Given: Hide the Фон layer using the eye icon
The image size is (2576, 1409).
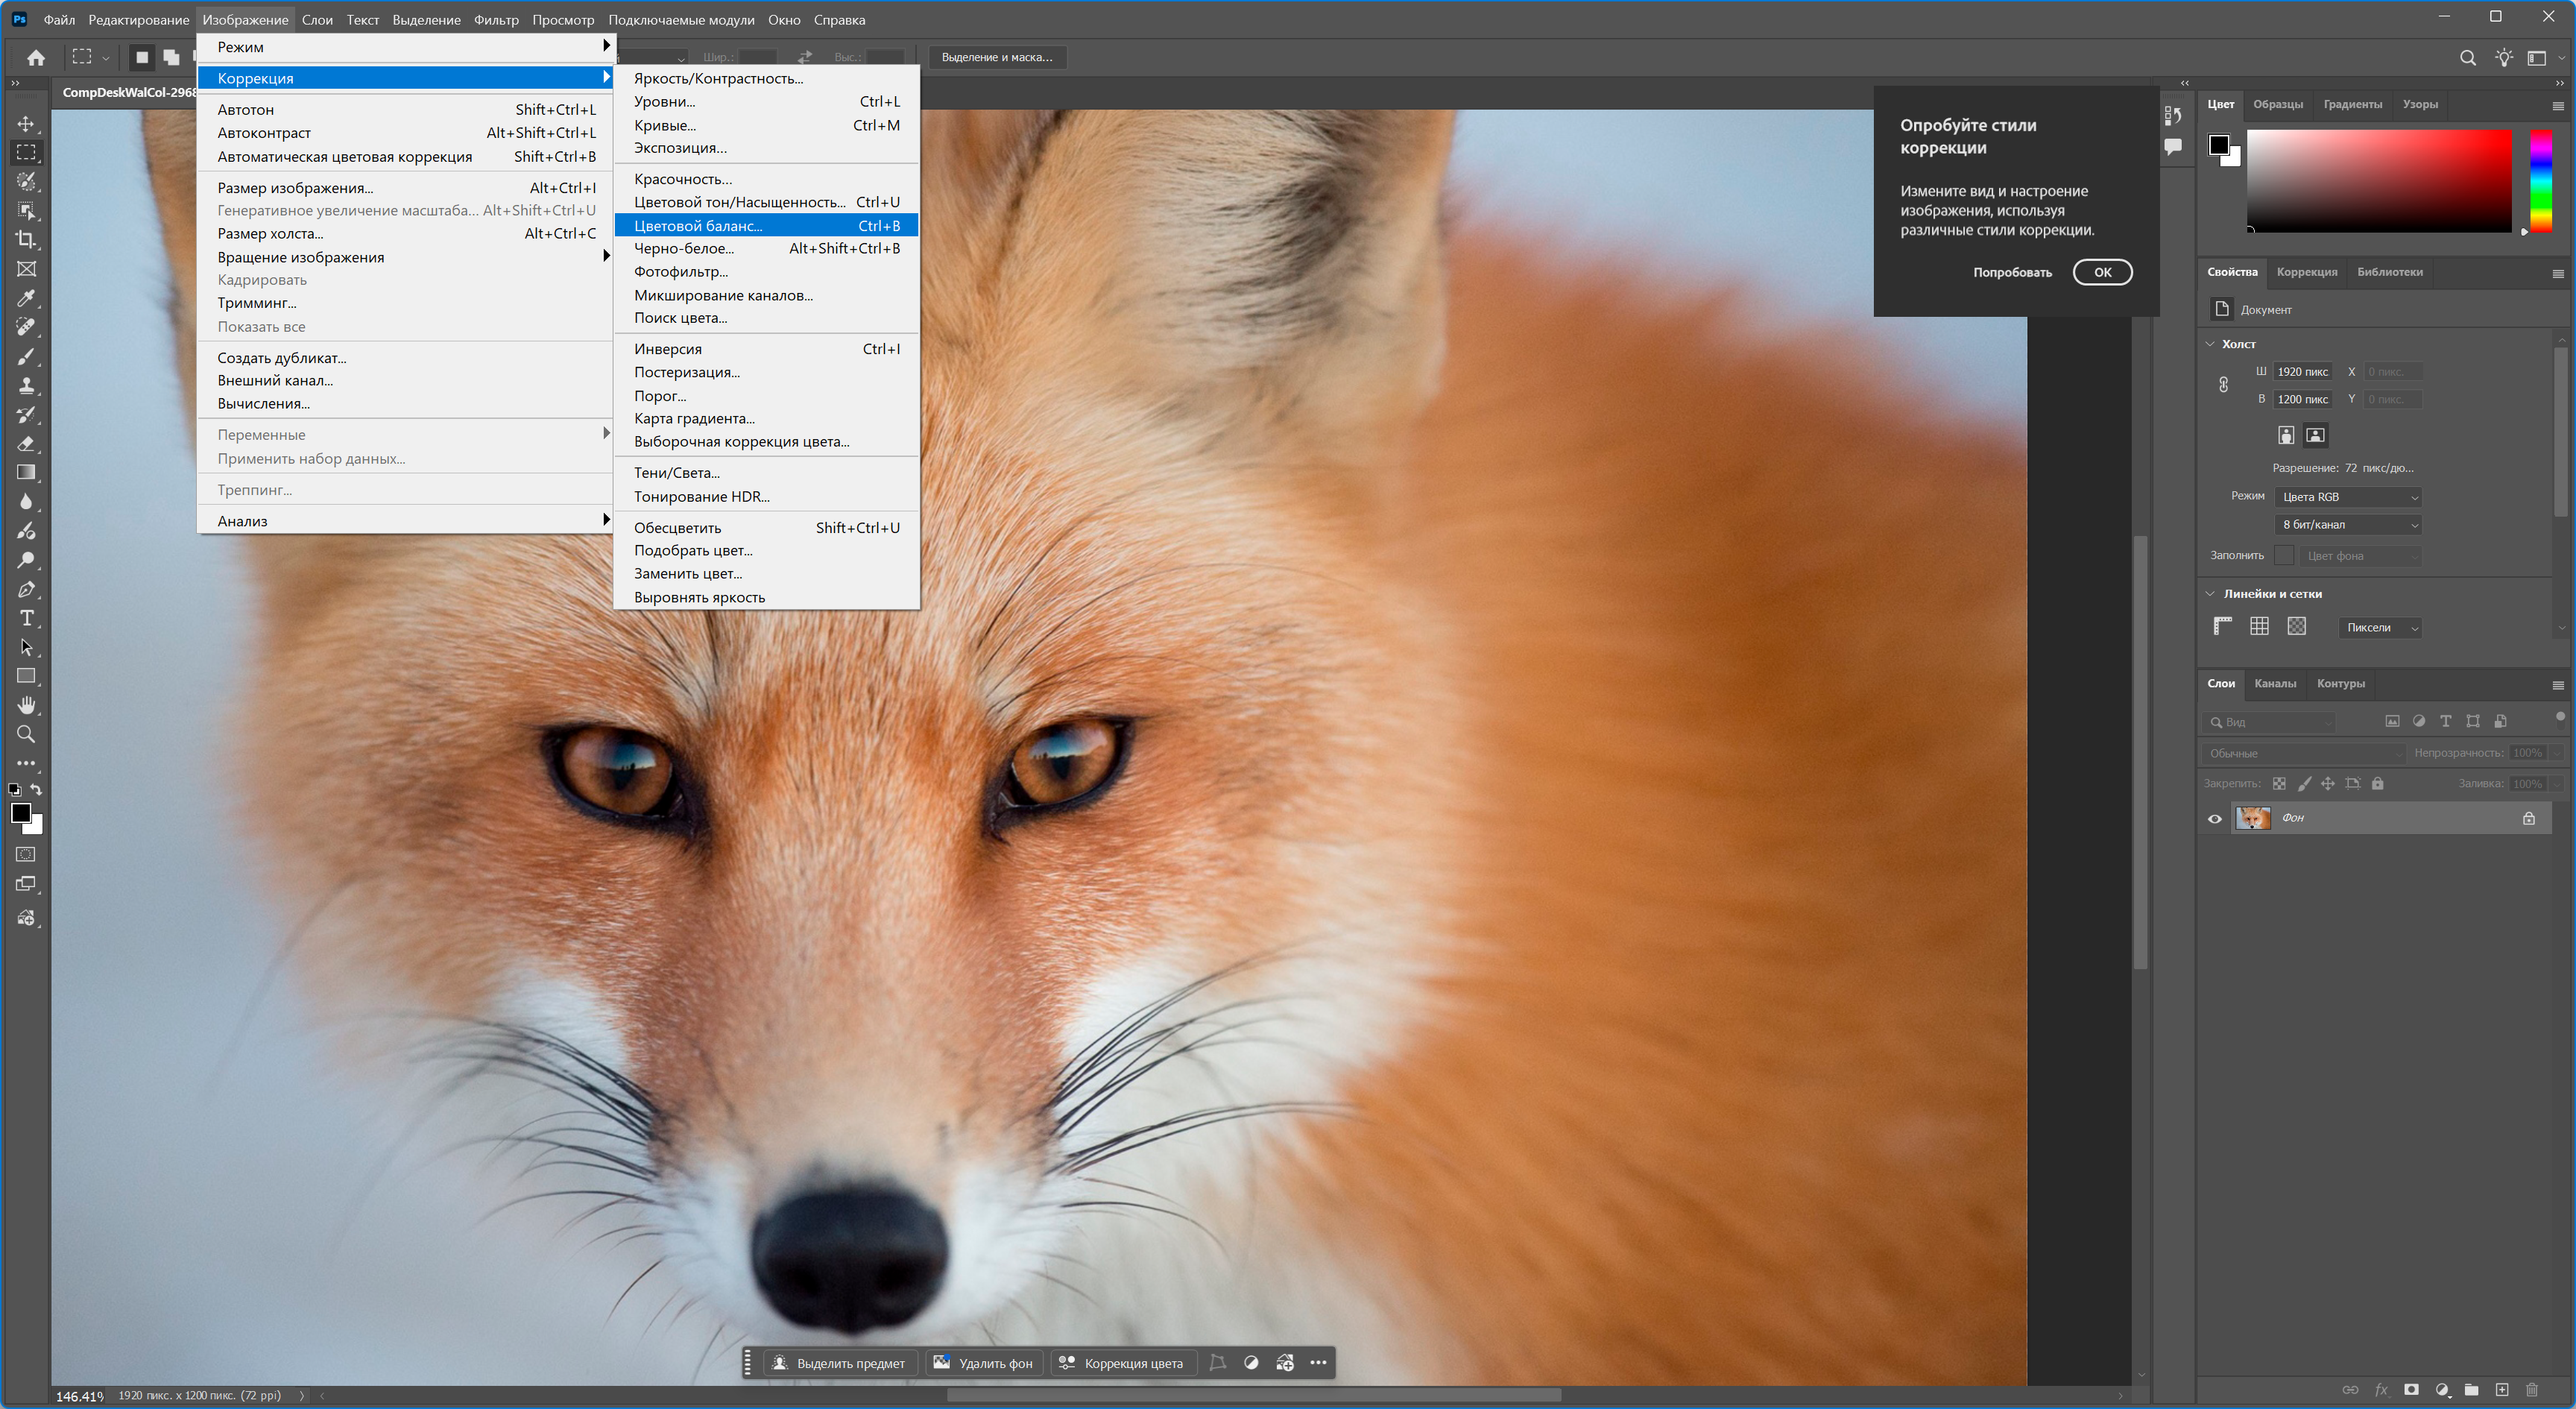Looking at the screenshot, I should click(2215, 818).
